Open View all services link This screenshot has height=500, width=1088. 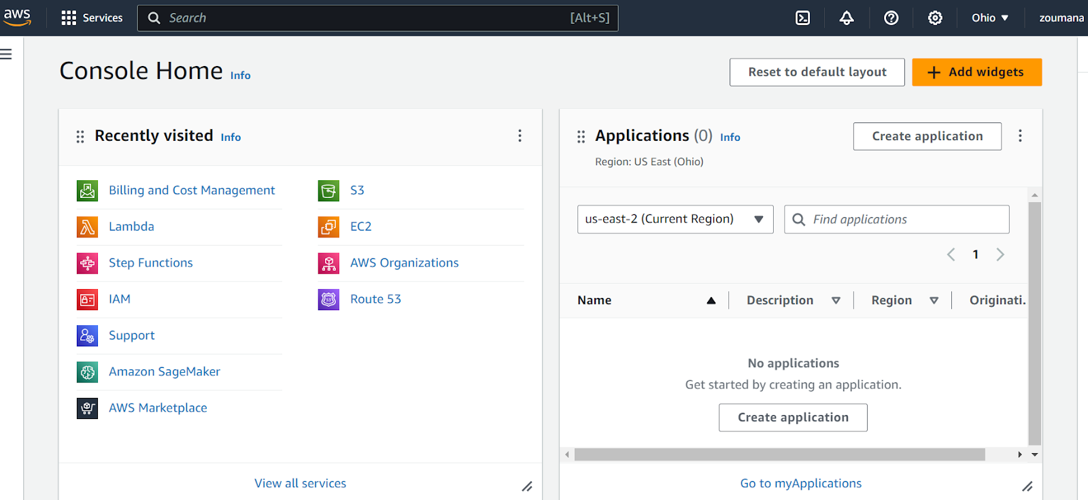coord(301,483)
